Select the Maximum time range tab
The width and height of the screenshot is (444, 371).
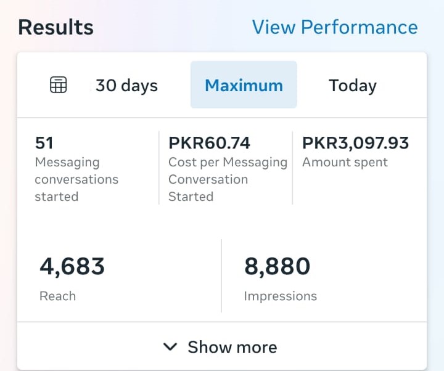point(244,85)
